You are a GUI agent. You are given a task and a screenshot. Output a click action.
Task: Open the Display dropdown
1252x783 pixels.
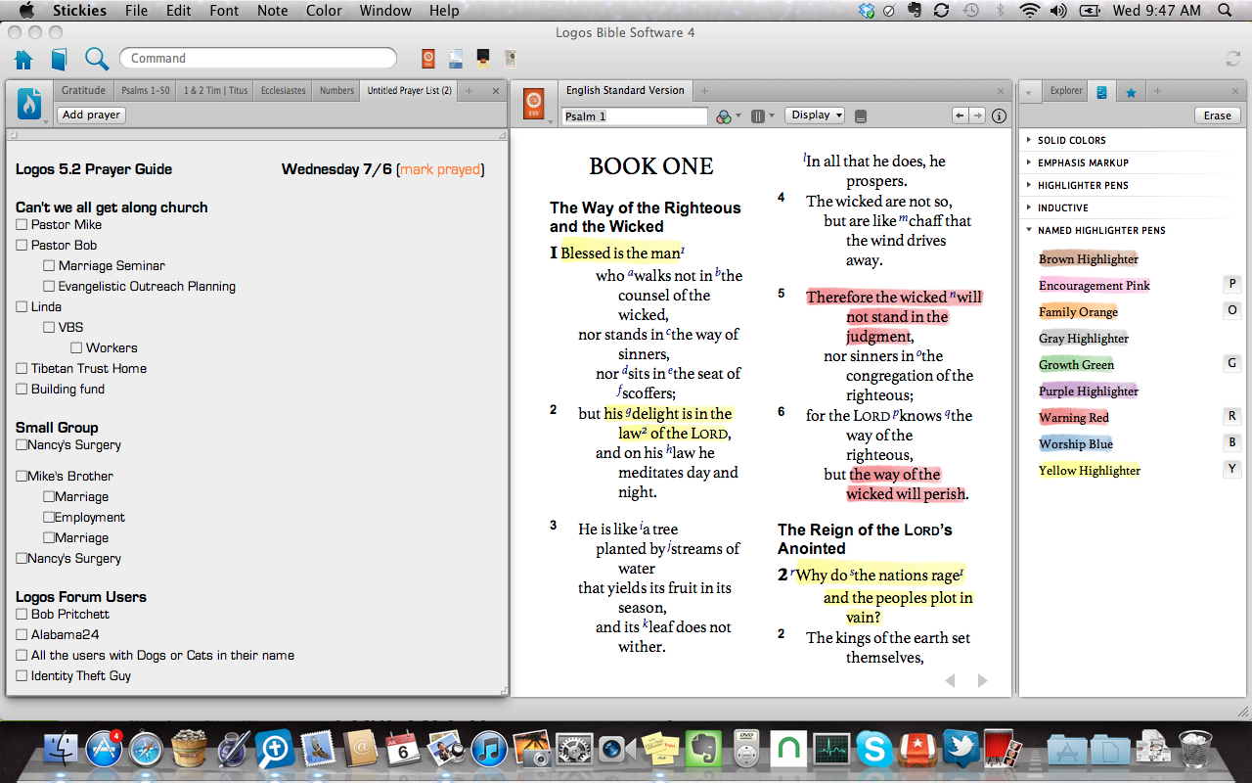[815, 115]
